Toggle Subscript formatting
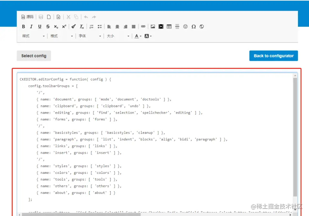This screenshot has height=216, width=309. 56,26
